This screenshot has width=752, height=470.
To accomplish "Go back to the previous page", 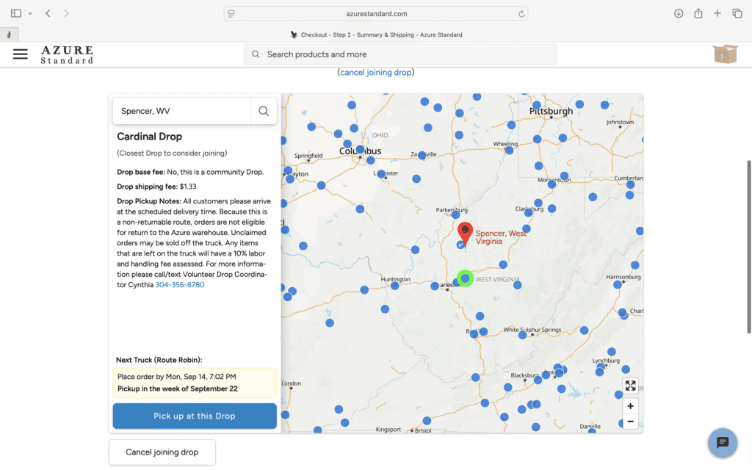I will point(48,13).
